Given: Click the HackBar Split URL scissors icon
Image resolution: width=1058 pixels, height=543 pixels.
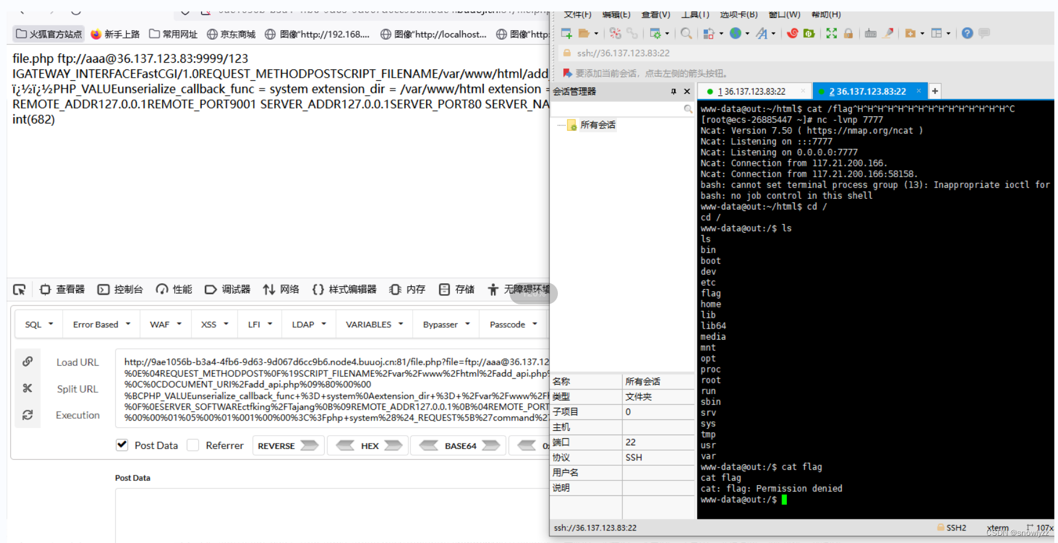Looking at the screenshot, I should [28, 388].
